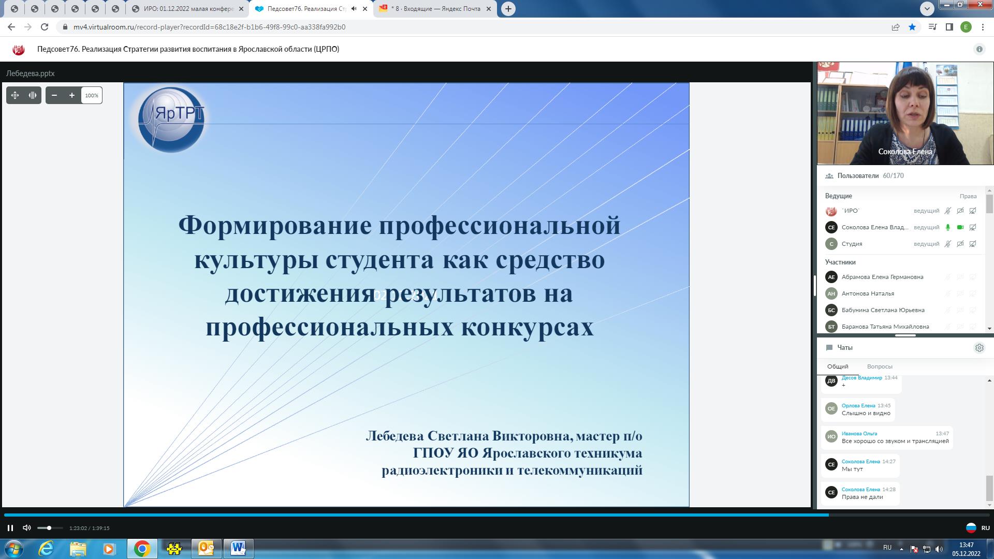Switch to the Общий chat tab
This screenshot has height=559, width=994.
pos(838,366)
